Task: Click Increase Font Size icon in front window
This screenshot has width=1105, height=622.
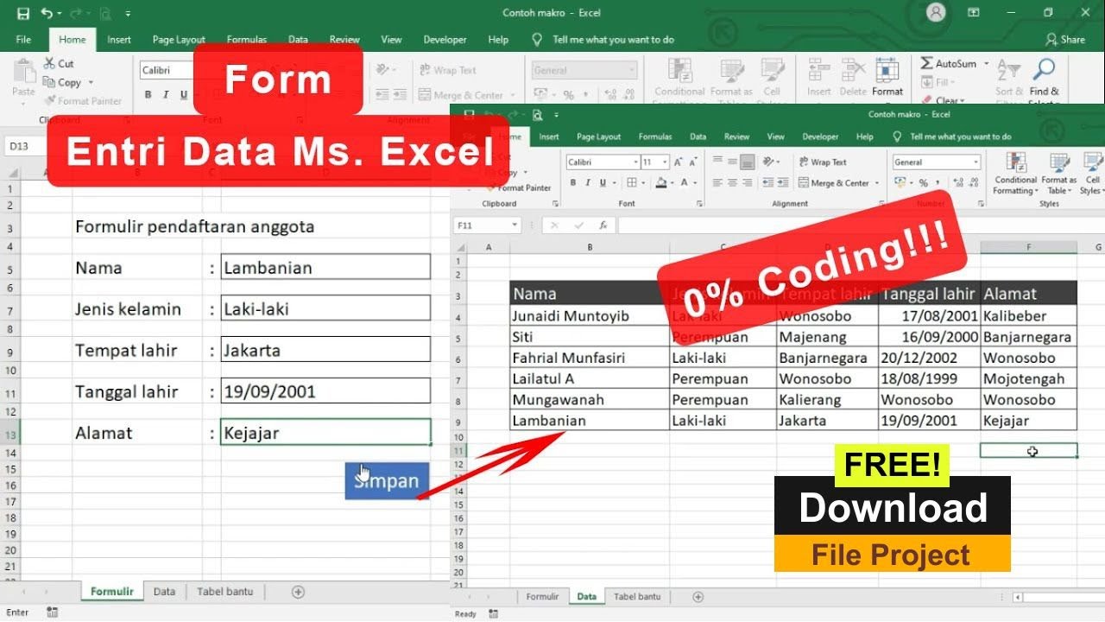Action: pos(679,162)
